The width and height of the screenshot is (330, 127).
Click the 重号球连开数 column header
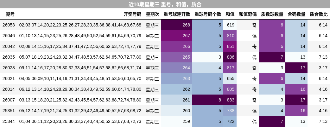point(177,14)
